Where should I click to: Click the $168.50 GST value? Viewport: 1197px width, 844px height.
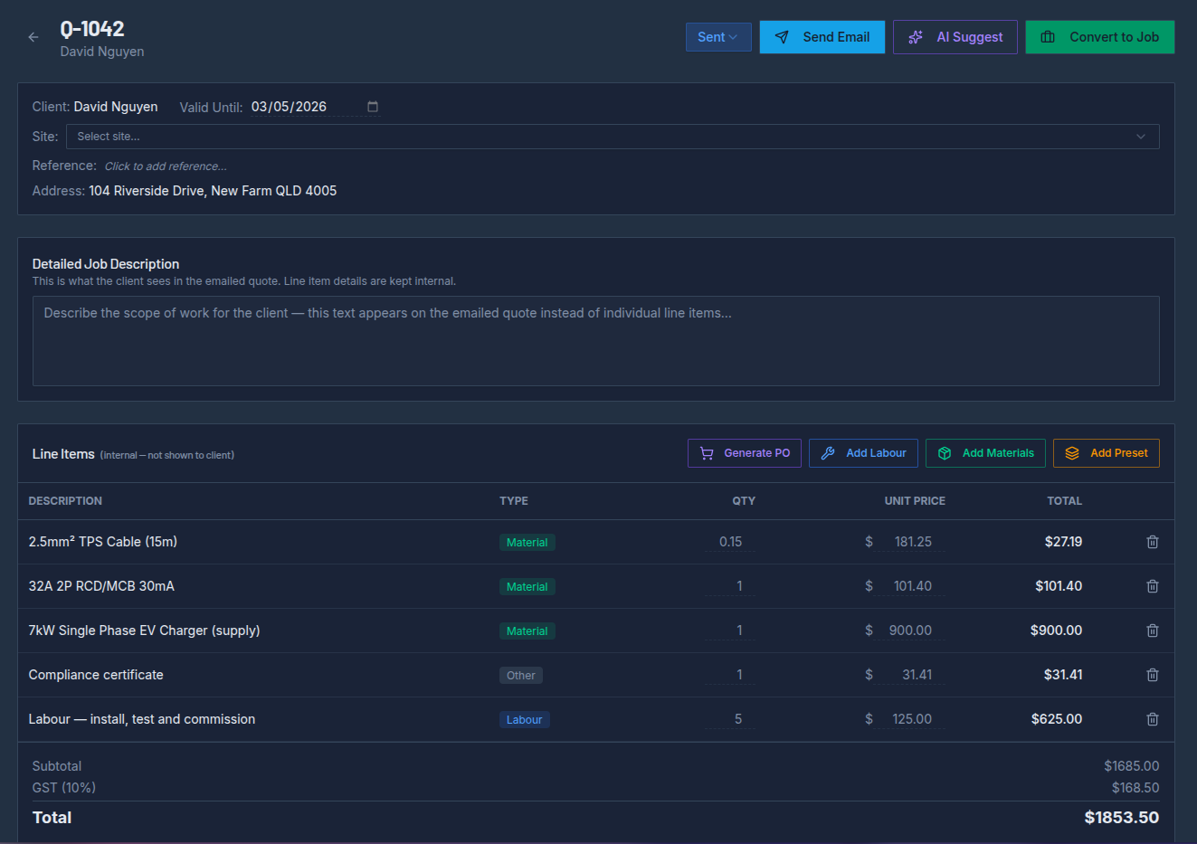tap(1135, 788)
